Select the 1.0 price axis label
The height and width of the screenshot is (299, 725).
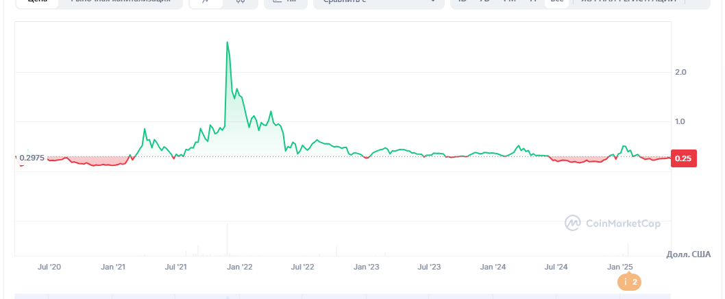coord(680,122)
